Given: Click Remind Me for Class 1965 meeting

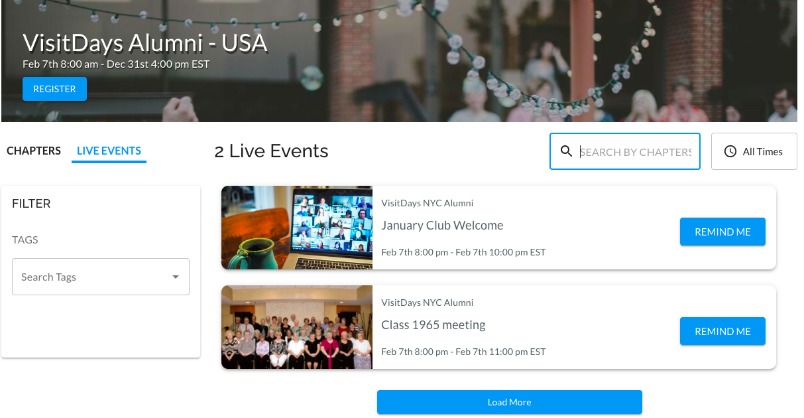Looking at the screenshot, I should pos(722,331).
